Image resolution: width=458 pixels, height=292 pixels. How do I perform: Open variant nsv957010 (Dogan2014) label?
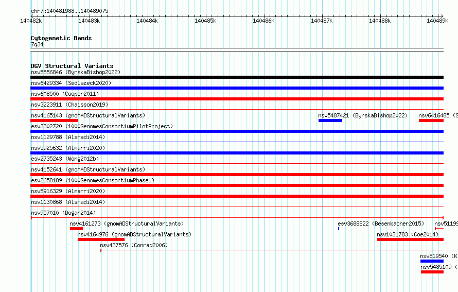[63, 213]
